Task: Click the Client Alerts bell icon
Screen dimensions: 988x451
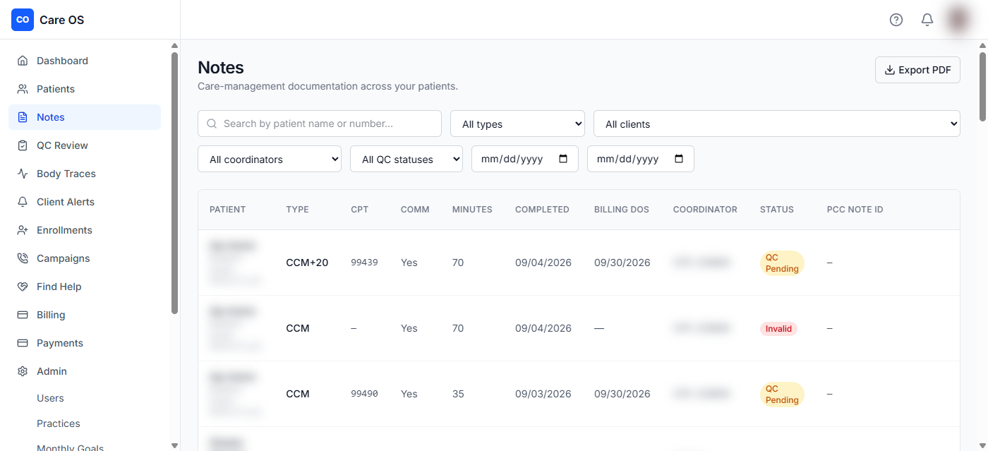Action: click(x=23, y=202)
